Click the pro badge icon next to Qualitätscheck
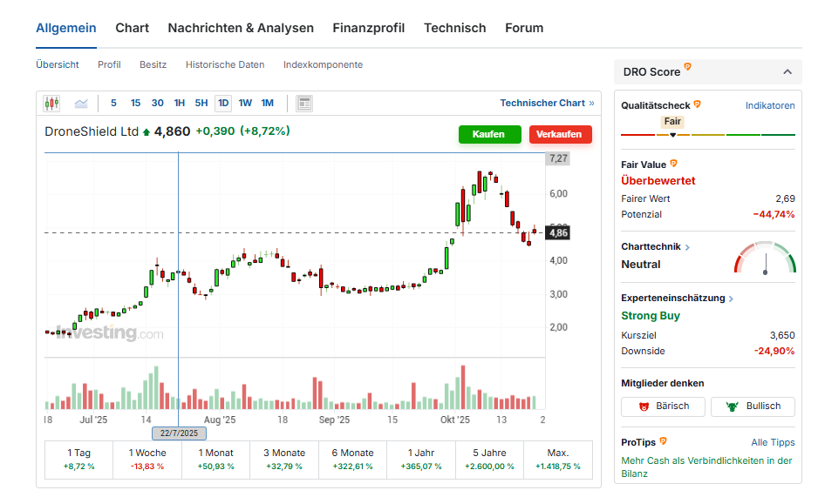The height and width of the screenshot is (497, 818). [697, 104]
